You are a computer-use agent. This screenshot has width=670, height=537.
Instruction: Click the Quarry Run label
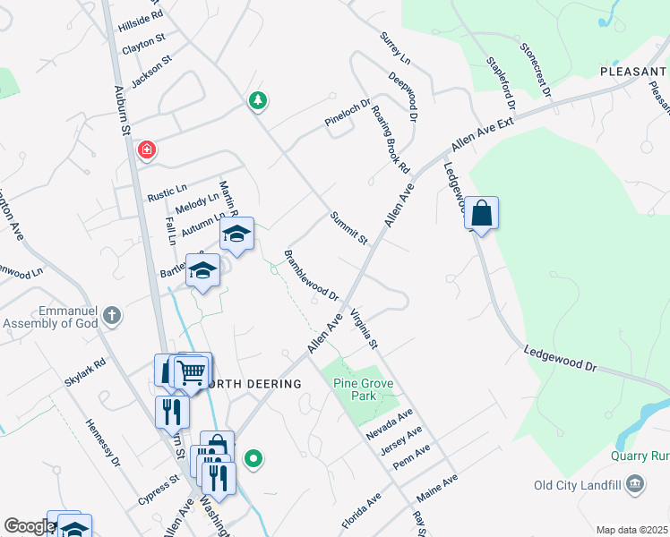click(640, 456)
